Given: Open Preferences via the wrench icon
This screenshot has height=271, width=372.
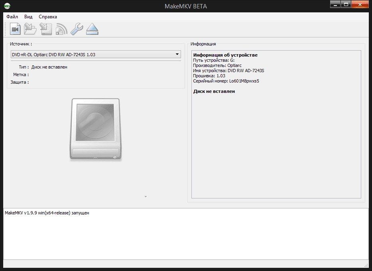Looking at the screenshot, I should point(77,29).
